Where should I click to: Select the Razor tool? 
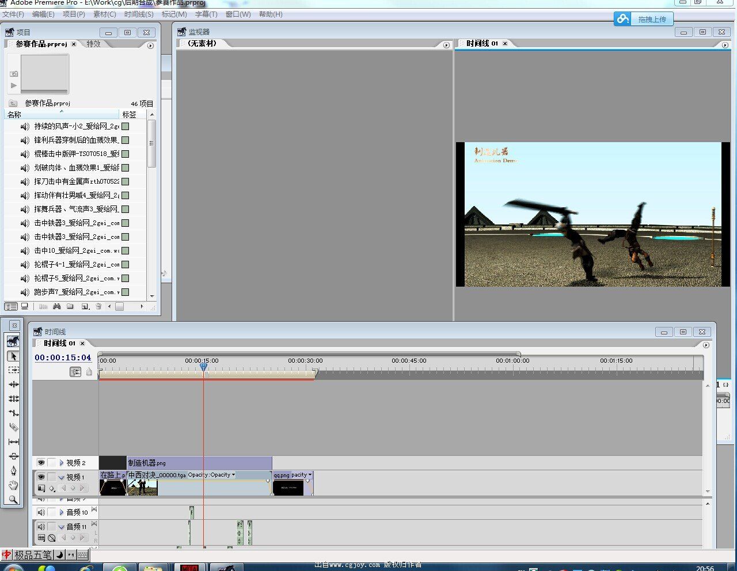coord(13,428)
